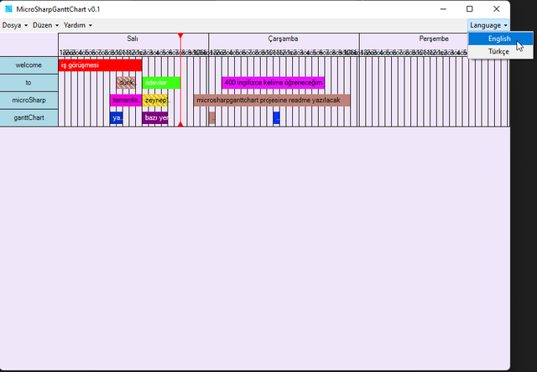Select English from the Language list
Screen dimensions: 537x372
(x=499, y=39)
